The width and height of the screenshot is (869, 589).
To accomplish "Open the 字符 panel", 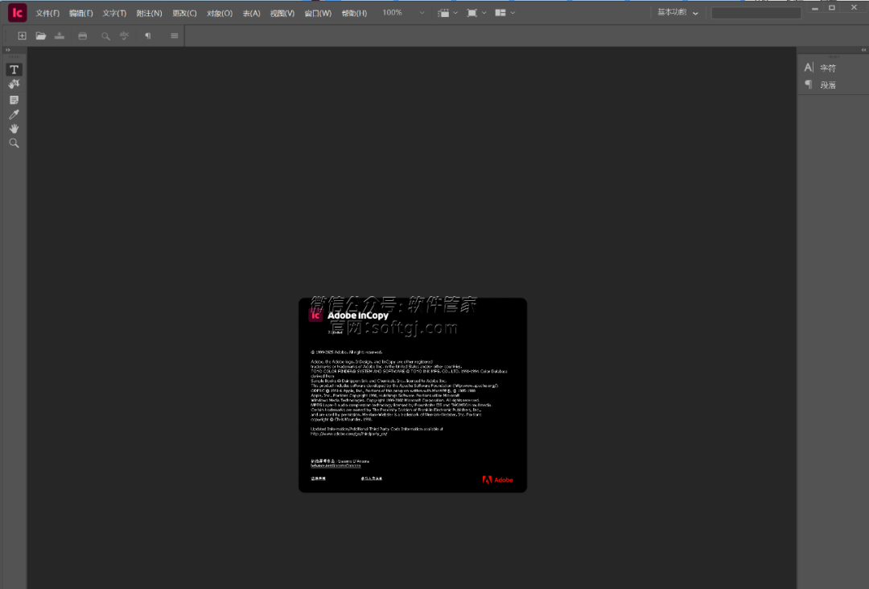I will [x=827, y=68].
